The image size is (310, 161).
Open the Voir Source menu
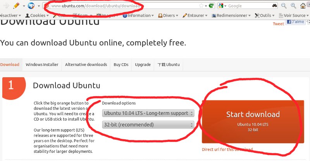coord(294,16)
